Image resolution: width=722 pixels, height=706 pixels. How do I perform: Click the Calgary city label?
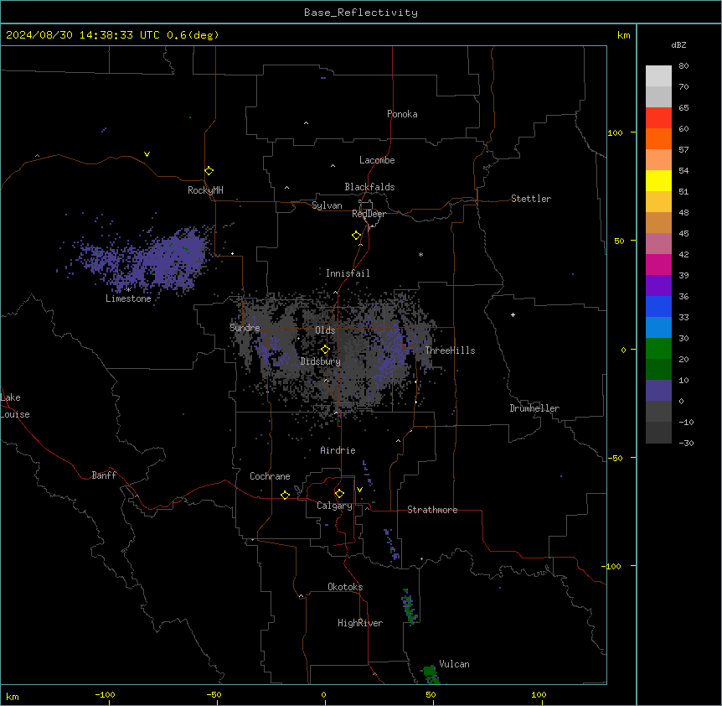(x=334, y=506)
